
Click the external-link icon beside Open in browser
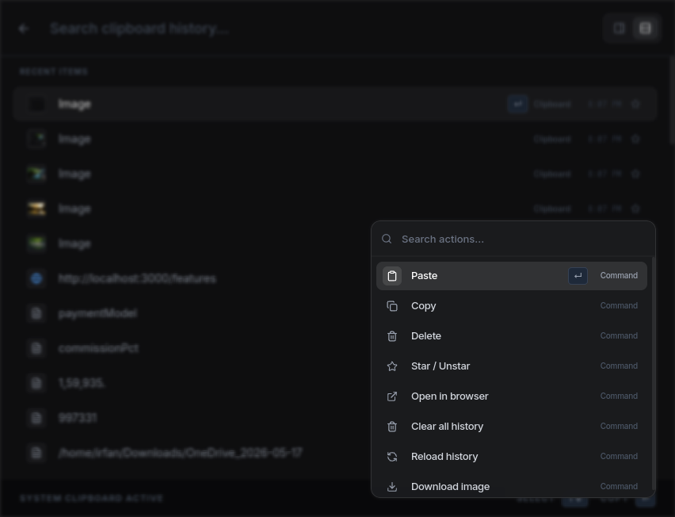point(391,396)
